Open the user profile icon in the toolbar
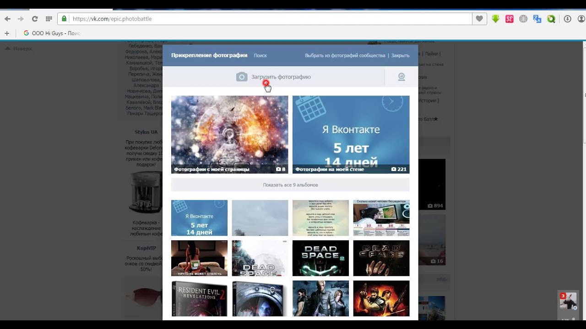 pyautogui.click(x=581, y=19)
